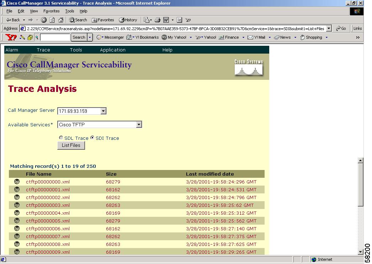The image size is (372, 264).
Task: Click globe icon beside ctftp00000004.xml
Action: coord(17,213)
